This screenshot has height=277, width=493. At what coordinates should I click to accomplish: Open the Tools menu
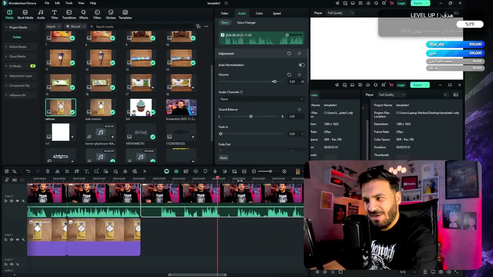[x=69, y=3]
